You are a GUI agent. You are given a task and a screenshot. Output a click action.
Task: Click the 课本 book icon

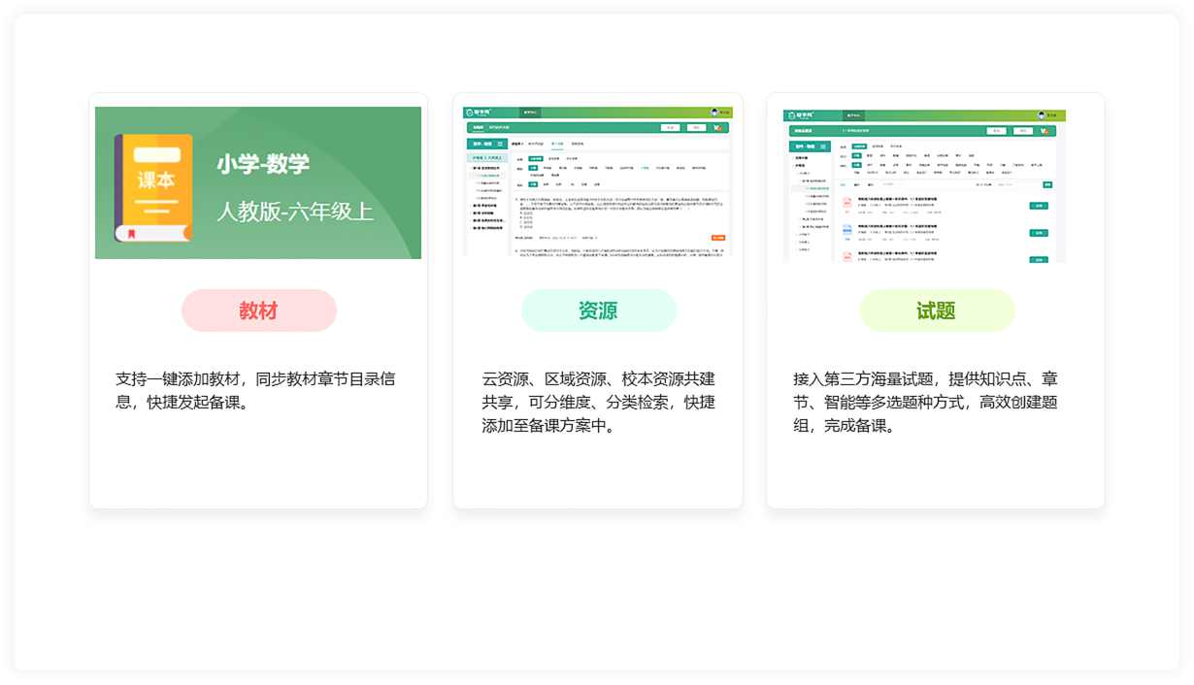(153, 187)
